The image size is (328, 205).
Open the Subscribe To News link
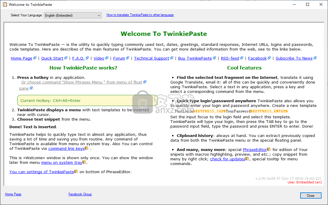(x=294, y=58)
